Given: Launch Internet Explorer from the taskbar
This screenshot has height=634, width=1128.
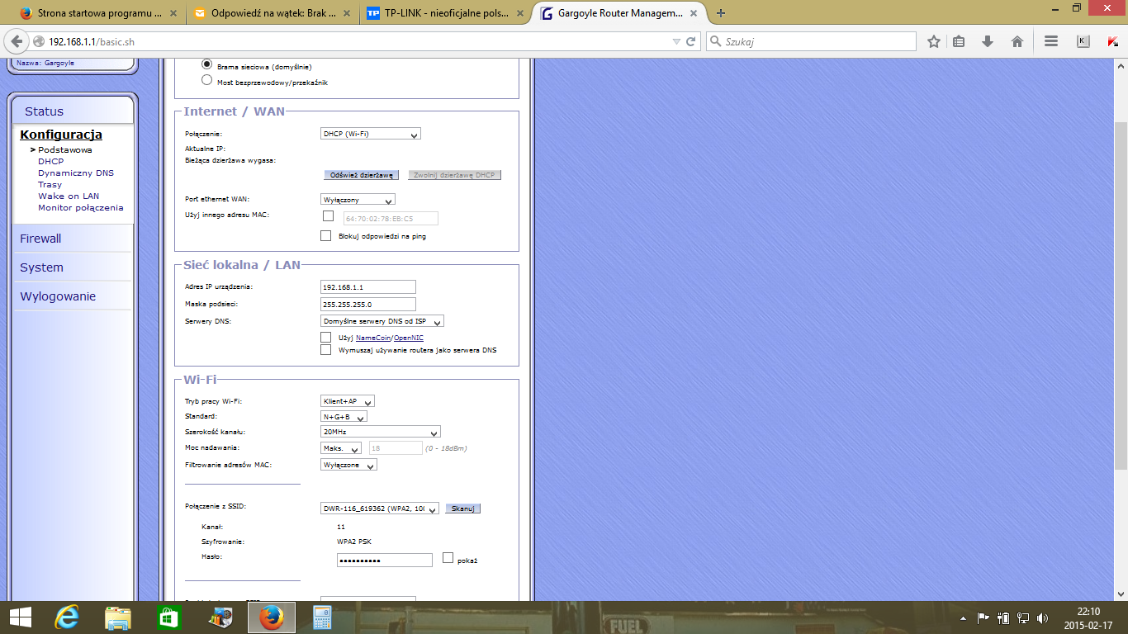Looking at the screenshot, I should click(x=66, y=617).
